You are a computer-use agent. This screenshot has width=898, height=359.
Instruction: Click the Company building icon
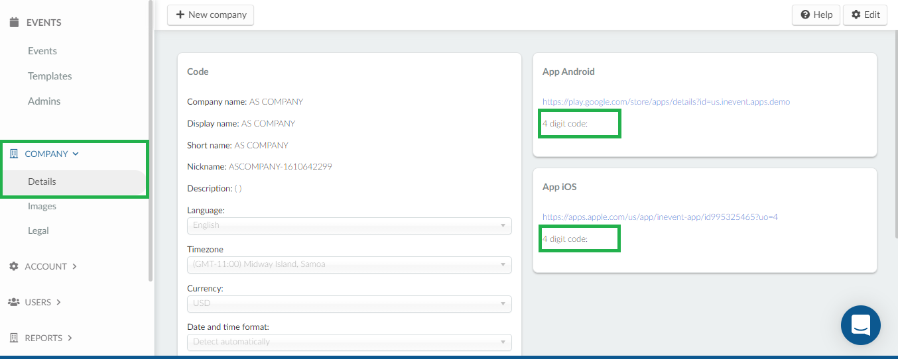14,154
